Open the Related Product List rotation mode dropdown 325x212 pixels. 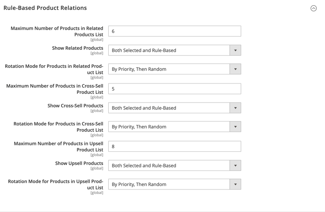point(175,69)
